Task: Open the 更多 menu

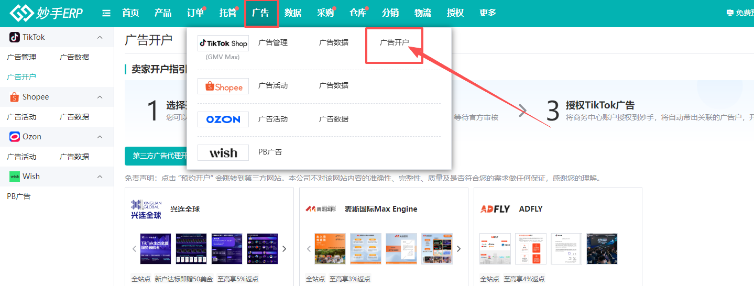Action: pos(488,13)
